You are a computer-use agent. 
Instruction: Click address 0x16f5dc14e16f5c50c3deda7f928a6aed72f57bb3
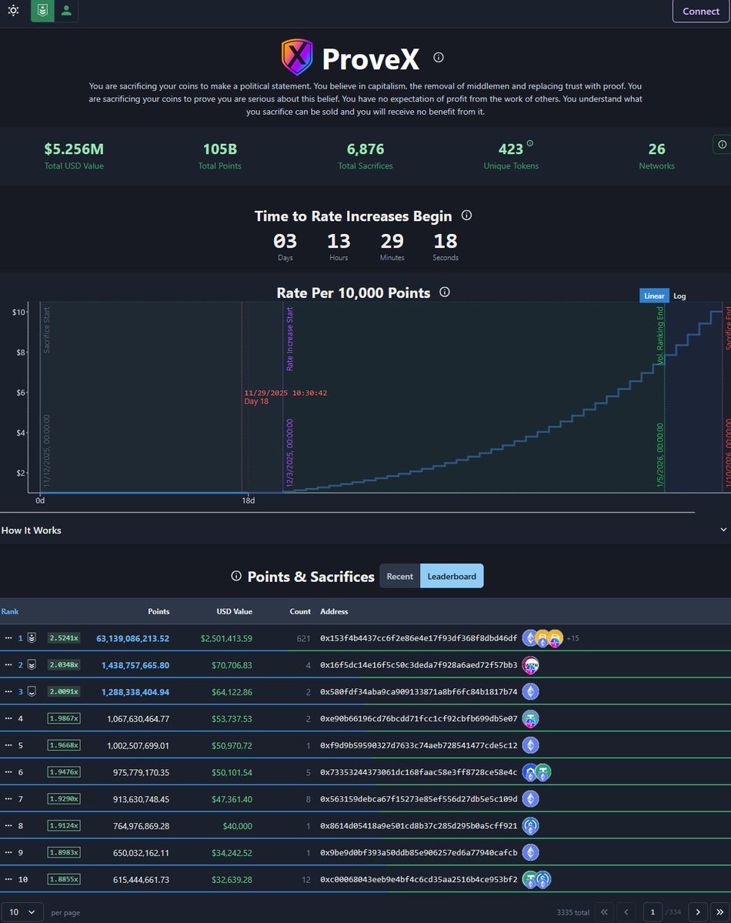[x=419, y=664]
